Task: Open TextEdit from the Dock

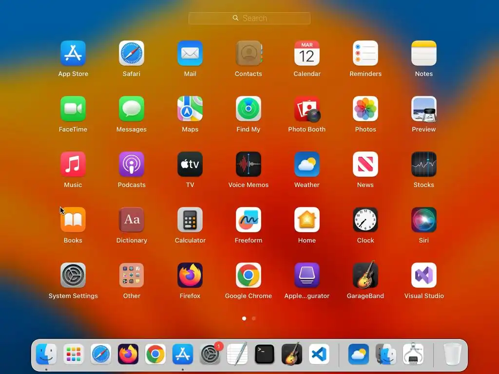Action: [237, 354]
